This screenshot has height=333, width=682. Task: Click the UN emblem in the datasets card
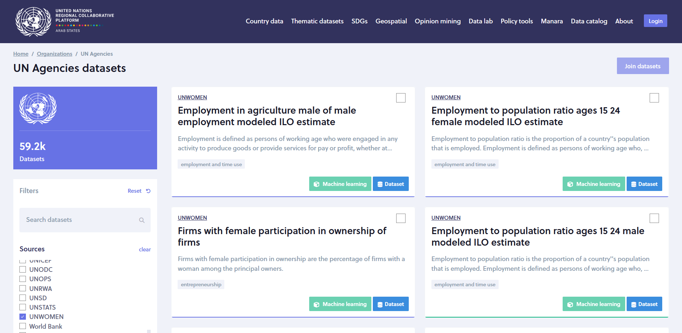coord(38,108)
